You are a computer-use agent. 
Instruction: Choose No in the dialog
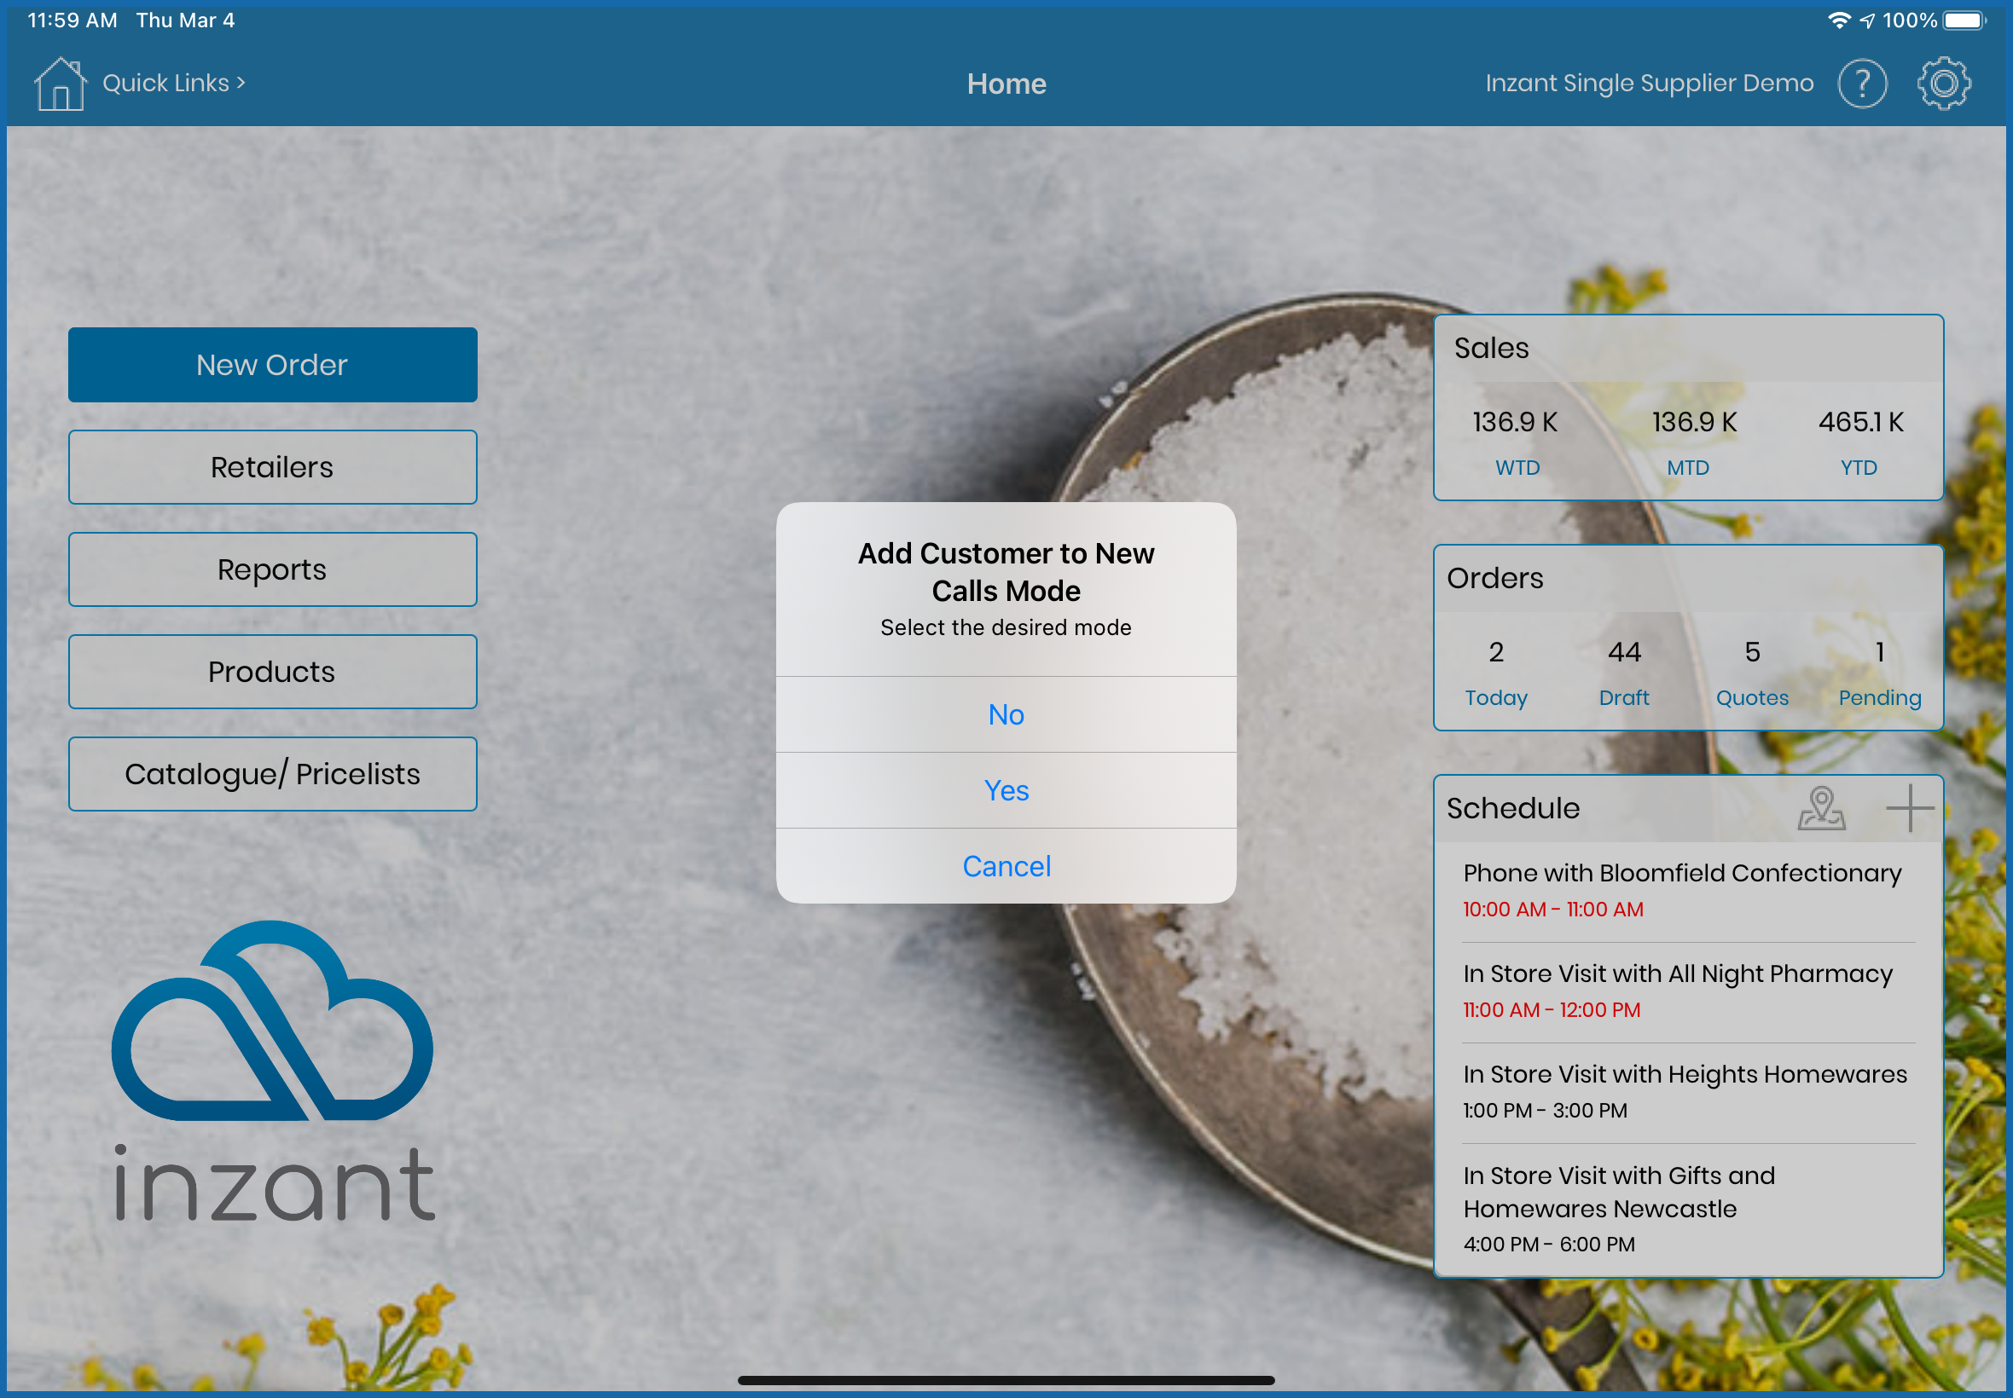[1005, 714]
